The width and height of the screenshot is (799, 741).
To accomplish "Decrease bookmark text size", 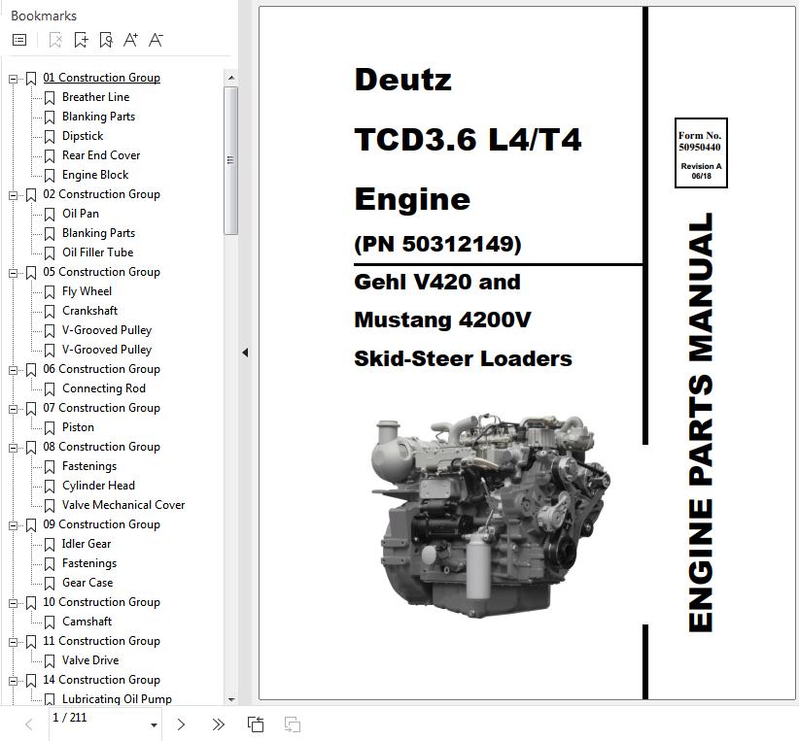I will click(156, 40).
